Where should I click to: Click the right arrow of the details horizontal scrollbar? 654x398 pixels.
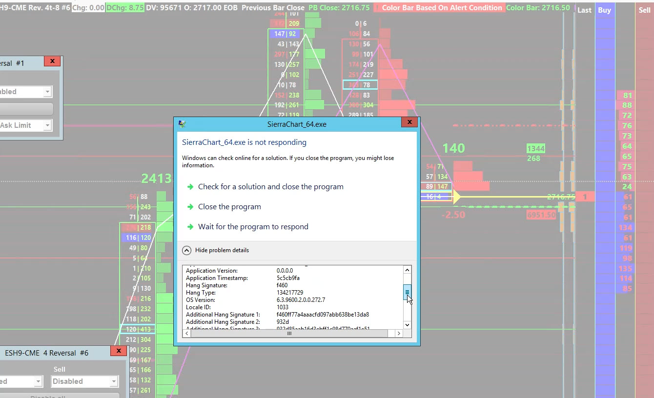click(x=399, y=333)
